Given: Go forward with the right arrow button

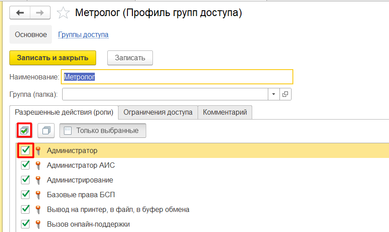Looking at the screenshot, I should pos(40,12).
